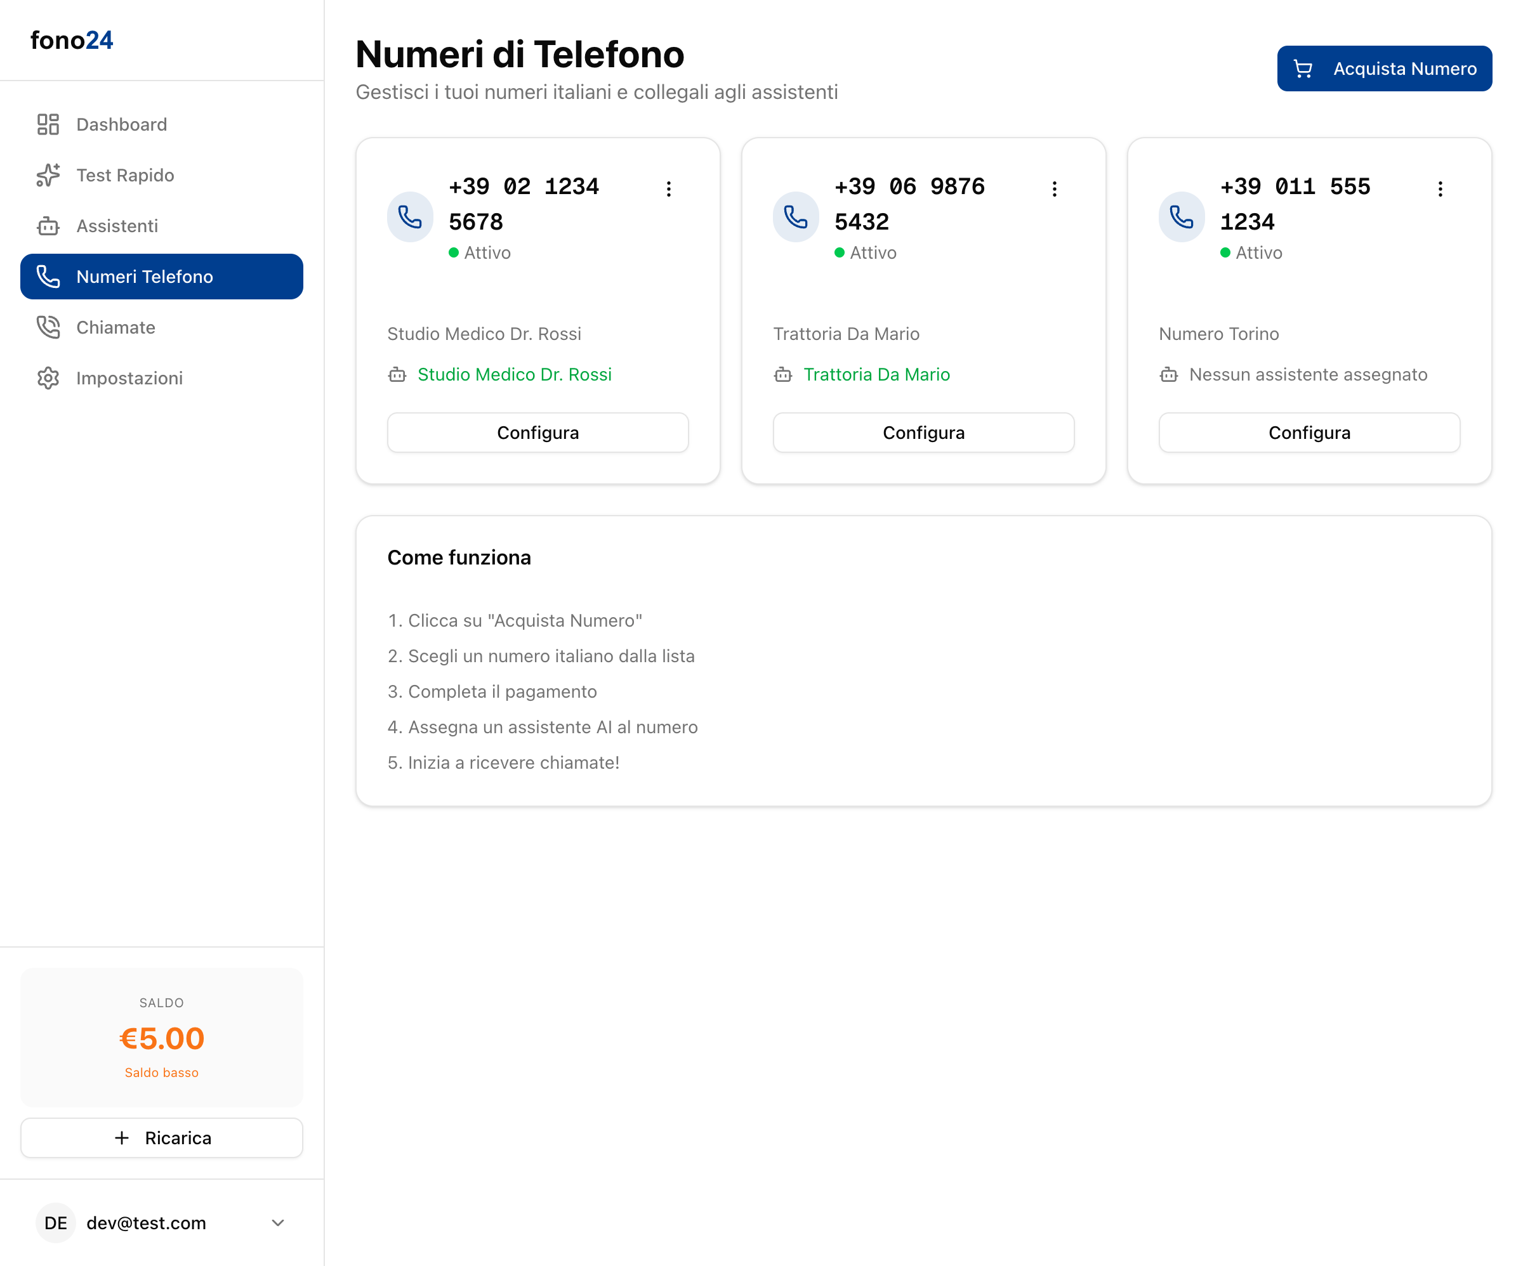Image resolution: width=1523 pixels, height=1266 pixels.
Task: Expand the dev@test.com account chevron
Action: (278, 1222)
